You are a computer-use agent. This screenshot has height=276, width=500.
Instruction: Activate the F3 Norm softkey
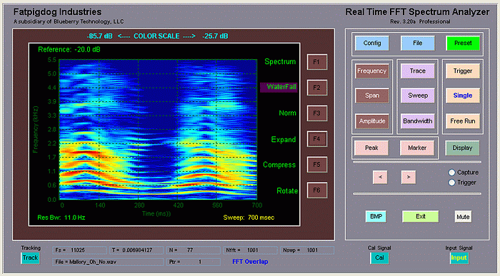coord(316,113)
